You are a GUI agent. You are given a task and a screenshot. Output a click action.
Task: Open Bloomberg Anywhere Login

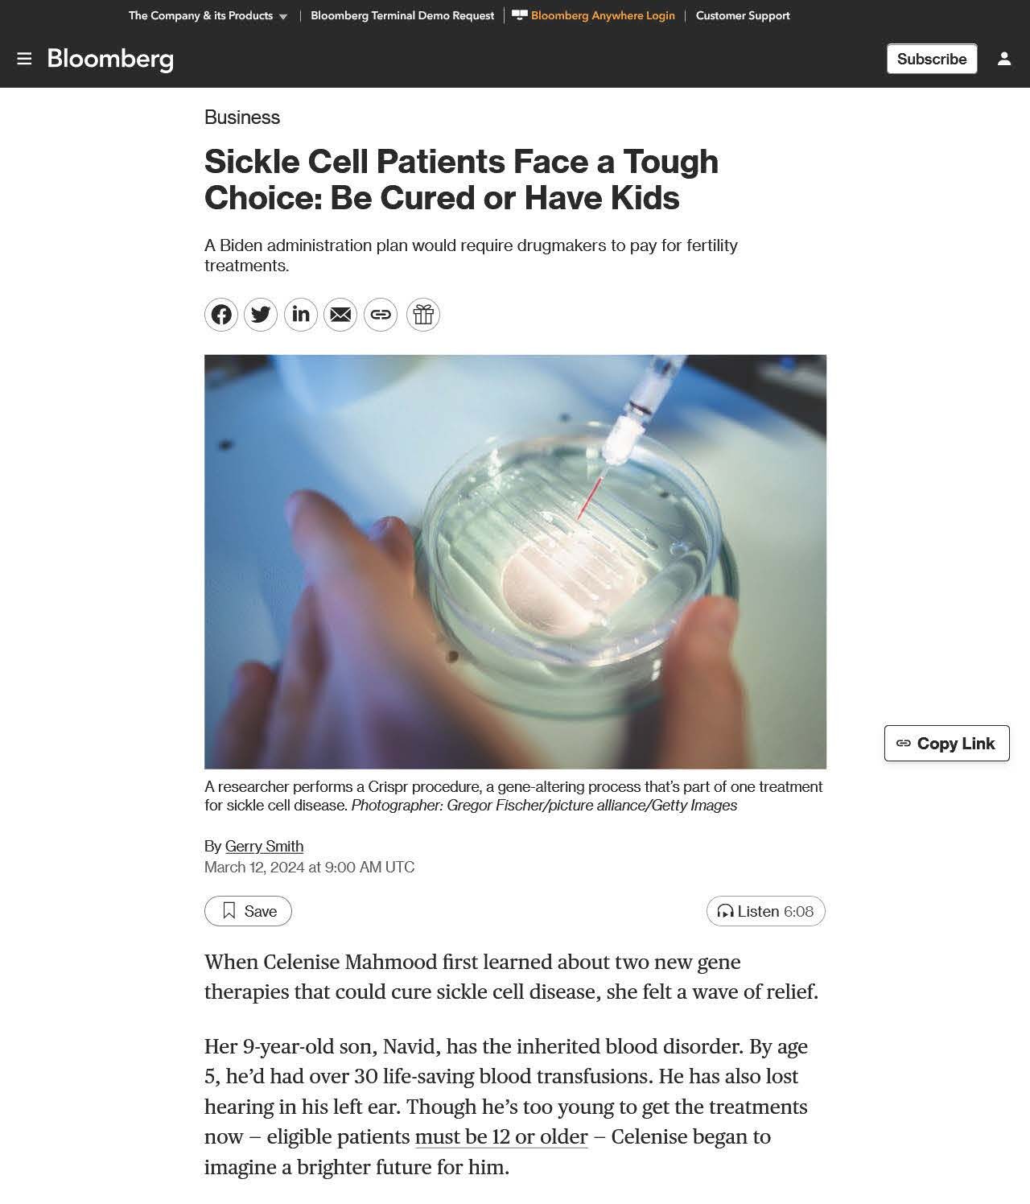tap(594, 15)
